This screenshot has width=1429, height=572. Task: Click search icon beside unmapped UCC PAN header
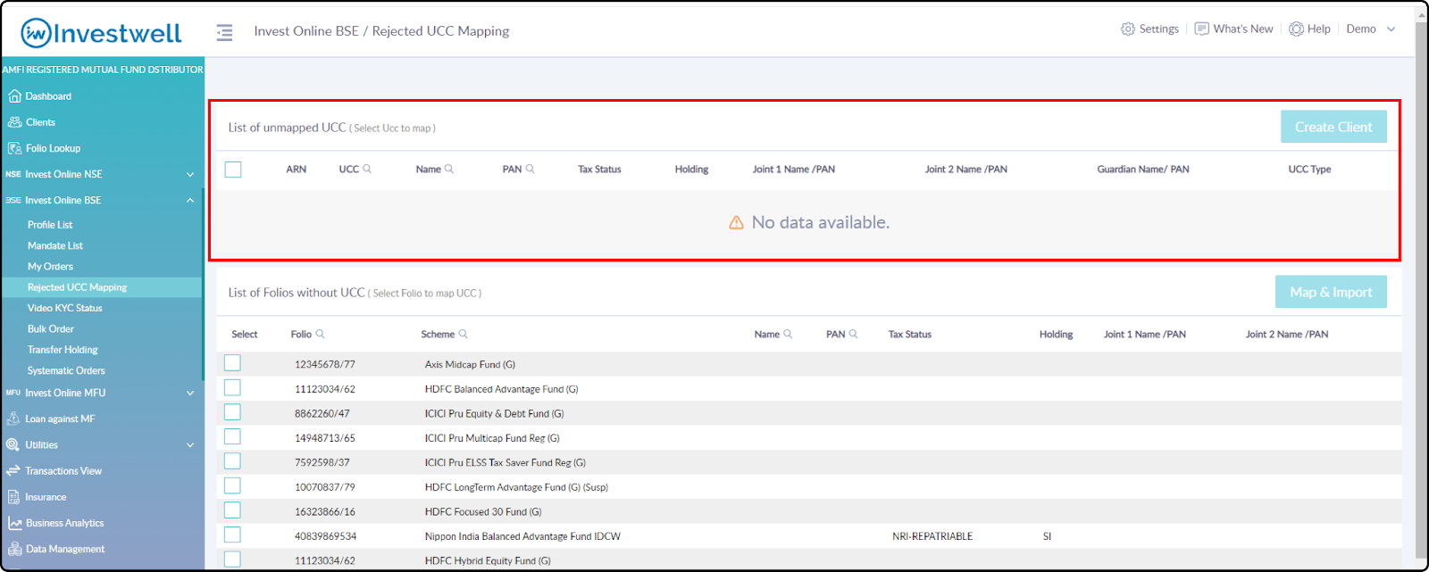pos(530,169)
